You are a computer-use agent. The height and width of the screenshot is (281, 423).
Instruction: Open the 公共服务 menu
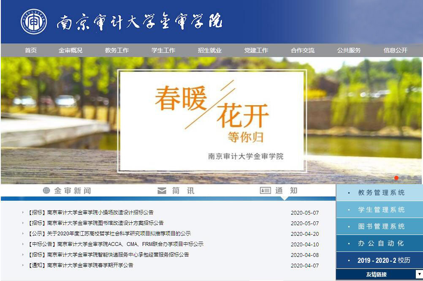tap(349, 50)
